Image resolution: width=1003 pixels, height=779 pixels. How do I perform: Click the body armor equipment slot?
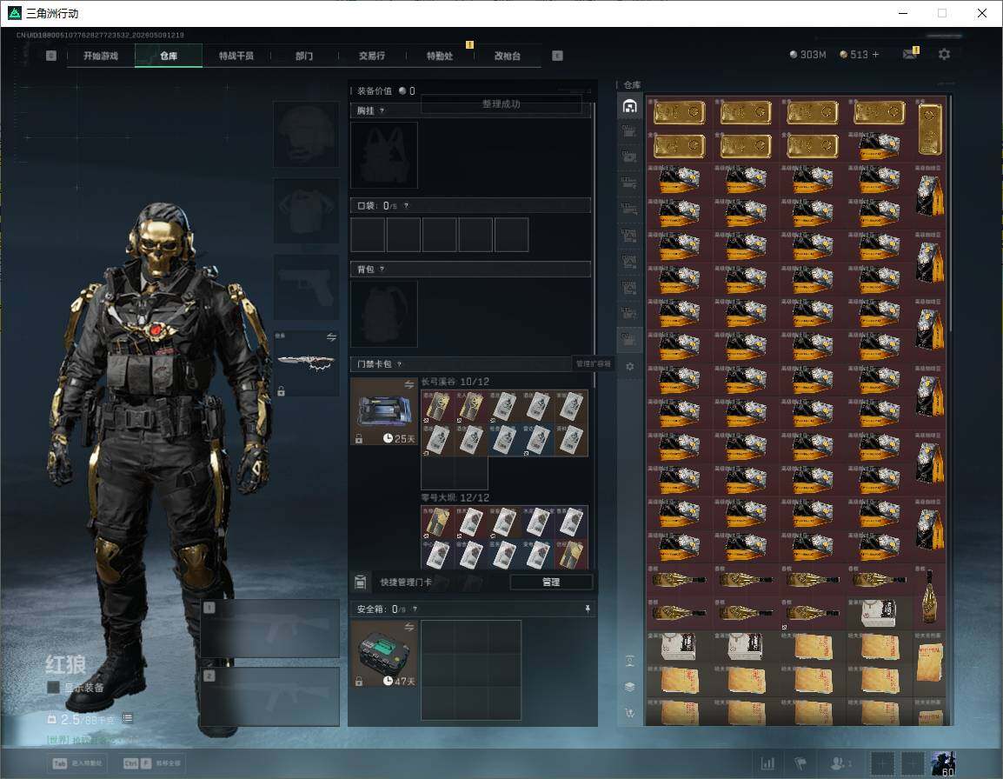click(307, 210)
